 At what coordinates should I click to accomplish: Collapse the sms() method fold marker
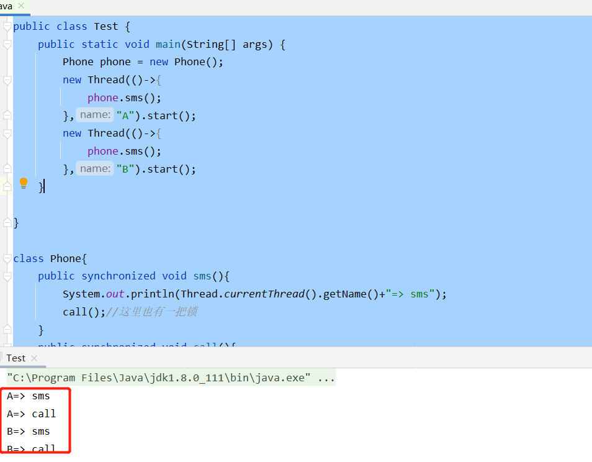pos(7,276)
